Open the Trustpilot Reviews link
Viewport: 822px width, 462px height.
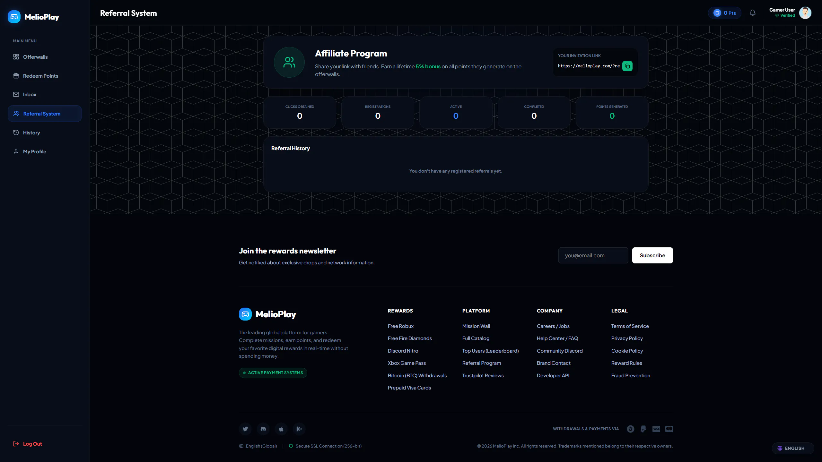coord(483,376)
